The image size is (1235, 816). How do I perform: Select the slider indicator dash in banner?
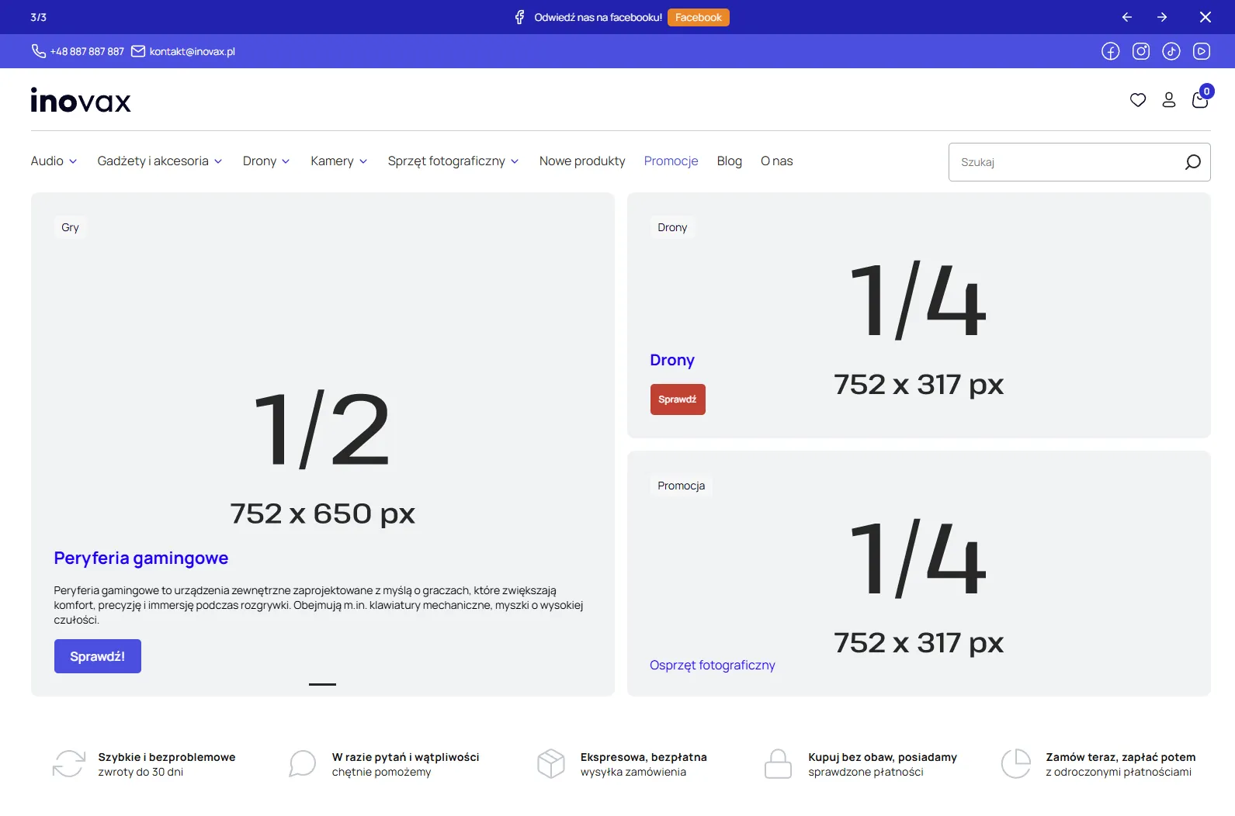point(322,684)
